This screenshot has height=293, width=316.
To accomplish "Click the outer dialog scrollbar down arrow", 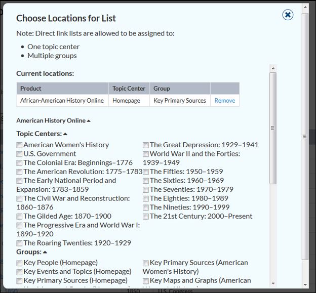I will coord(305,285).
